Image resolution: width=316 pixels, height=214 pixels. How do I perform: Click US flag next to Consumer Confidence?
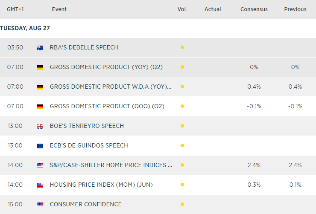tap(40, 205)
